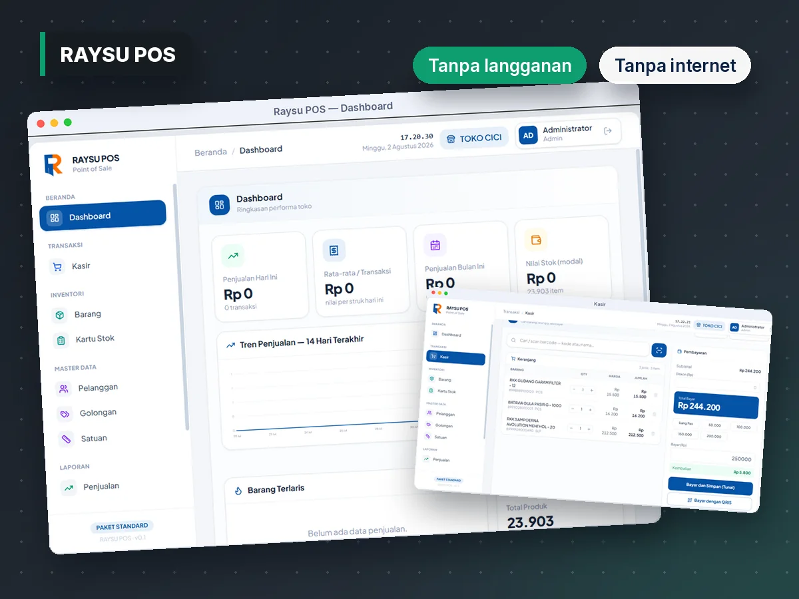Decrease quantity of RKK SAMPOERNA AVOLUTION MENTHOL

coord(571,428)
